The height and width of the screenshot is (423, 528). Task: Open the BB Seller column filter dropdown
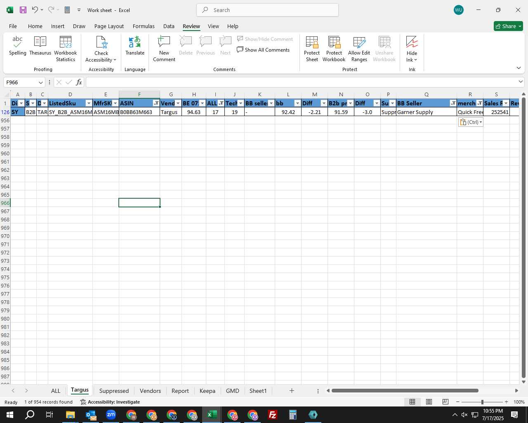click(x=453, y=103)
